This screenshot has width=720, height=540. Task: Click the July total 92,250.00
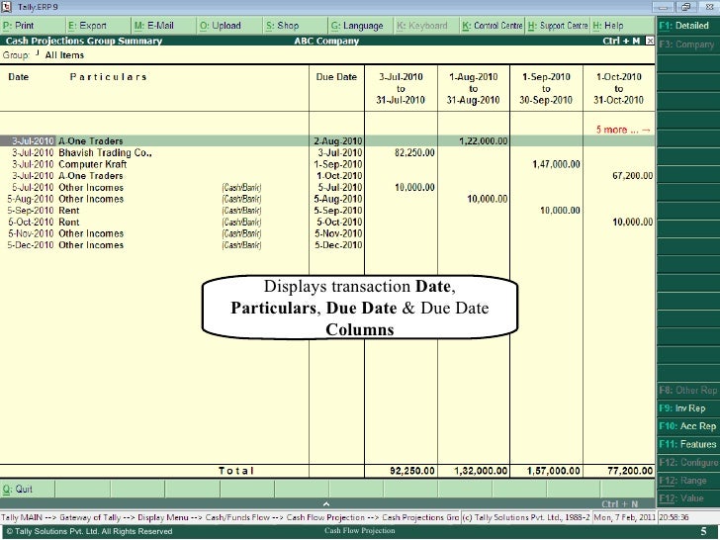[411, 471]
